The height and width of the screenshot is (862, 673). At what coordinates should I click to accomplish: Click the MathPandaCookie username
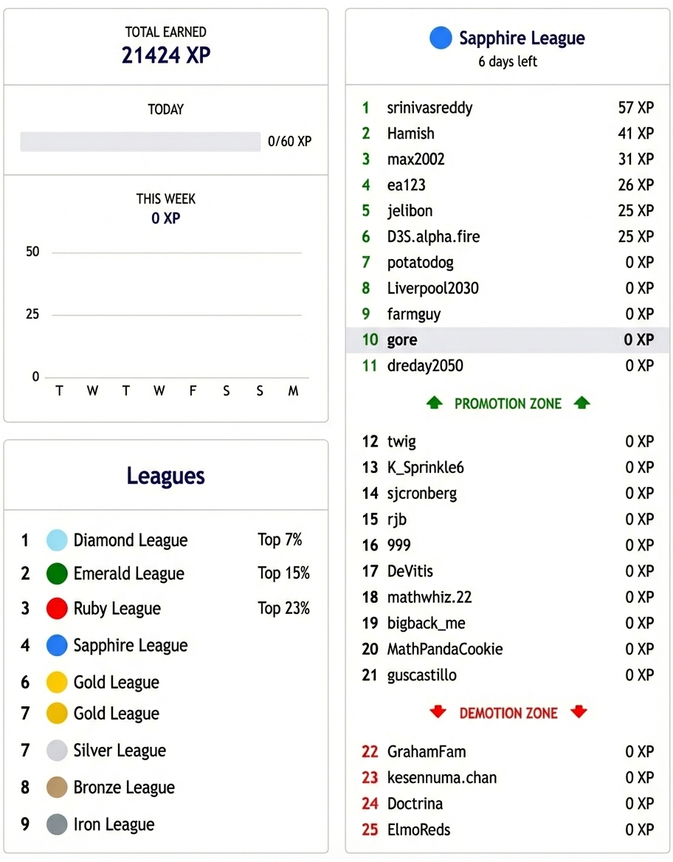click(x=445, y=649)
